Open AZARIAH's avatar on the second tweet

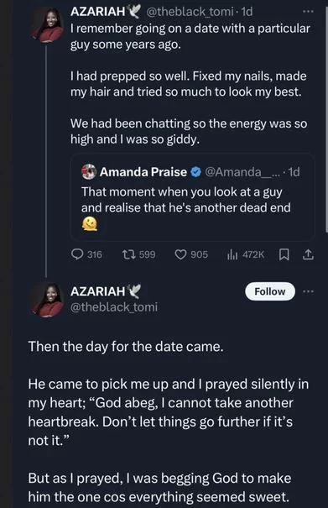coord(48,300)
